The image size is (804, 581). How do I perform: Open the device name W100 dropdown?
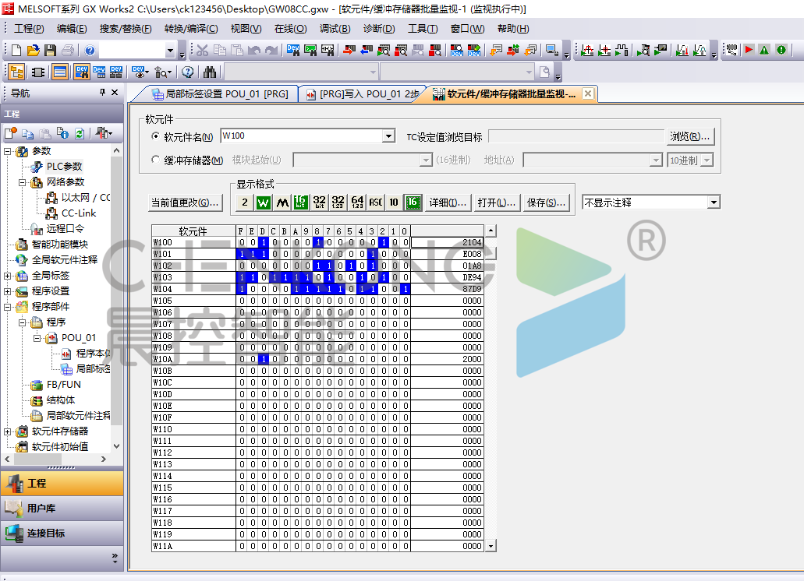tap(388, 136)
